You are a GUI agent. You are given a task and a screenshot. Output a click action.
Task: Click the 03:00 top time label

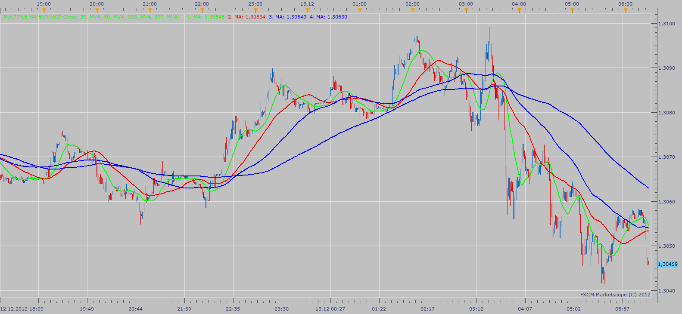[x=466, y=4]
